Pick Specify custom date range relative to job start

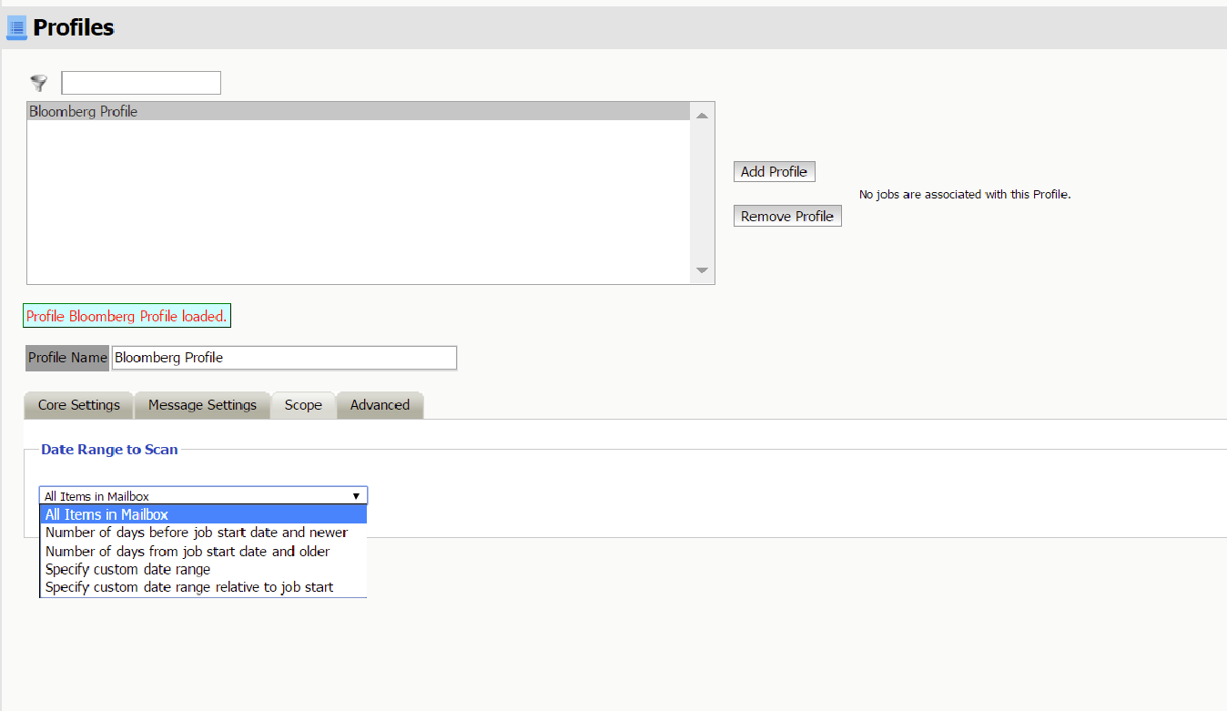(x=203, y=587)
